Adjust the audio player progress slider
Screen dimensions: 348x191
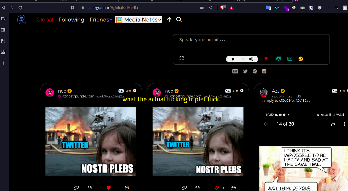click(x=243, y=59)
